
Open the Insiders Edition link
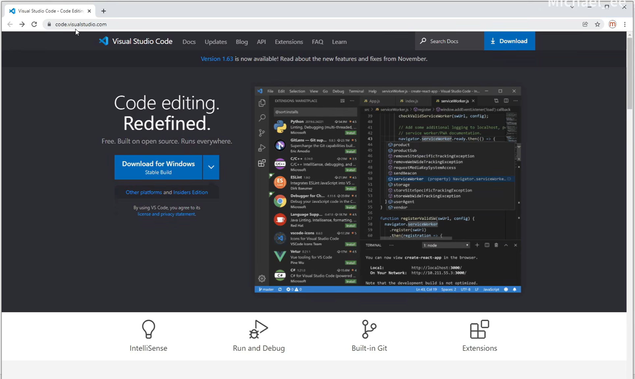190,192
